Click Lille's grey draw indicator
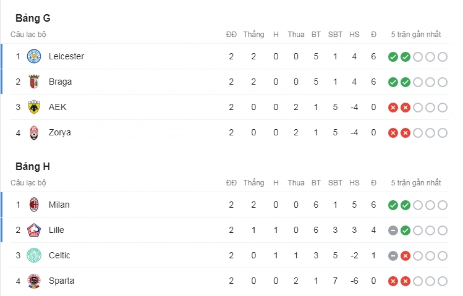Viewport: 463px width, 296px height. [393, 230]
